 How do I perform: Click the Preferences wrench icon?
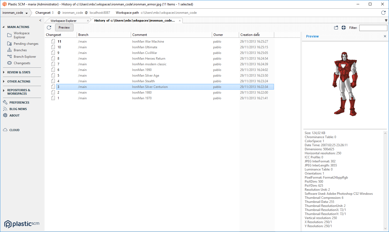pyautogui.click(x=5, y=103)
